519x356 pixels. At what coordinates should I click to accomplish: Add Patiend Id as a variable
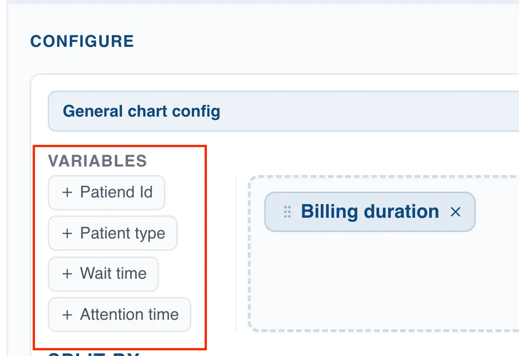pos(106,192)
